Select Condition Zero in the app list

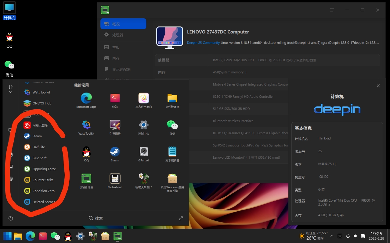(44, 191)
